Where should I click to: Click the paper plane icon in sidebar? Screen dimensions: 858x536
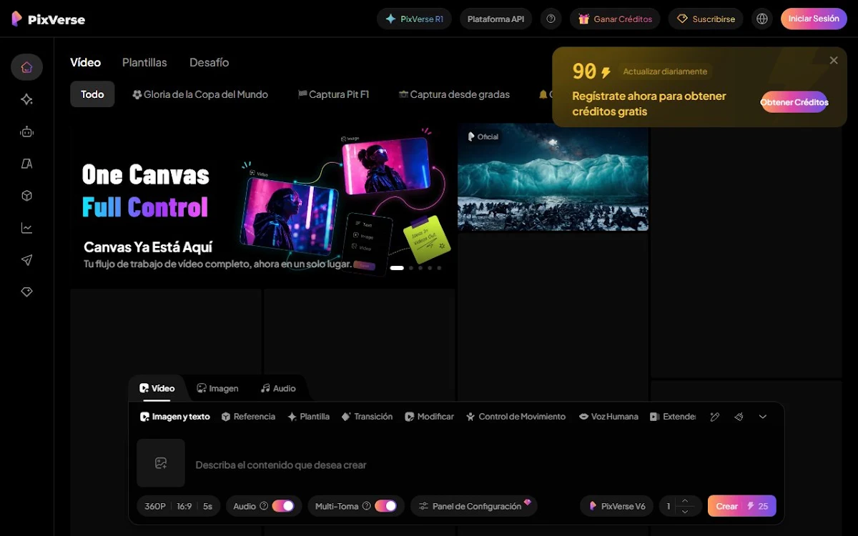coord(26,260)
